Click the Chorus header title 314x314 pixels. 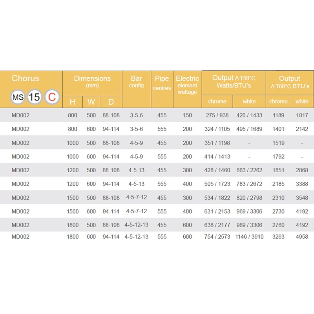[x=25, y=78]
